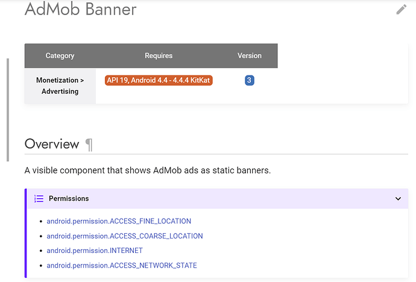Click the static banners description sentence
This screenshot has width=416, height=282.
click(148, 170)
